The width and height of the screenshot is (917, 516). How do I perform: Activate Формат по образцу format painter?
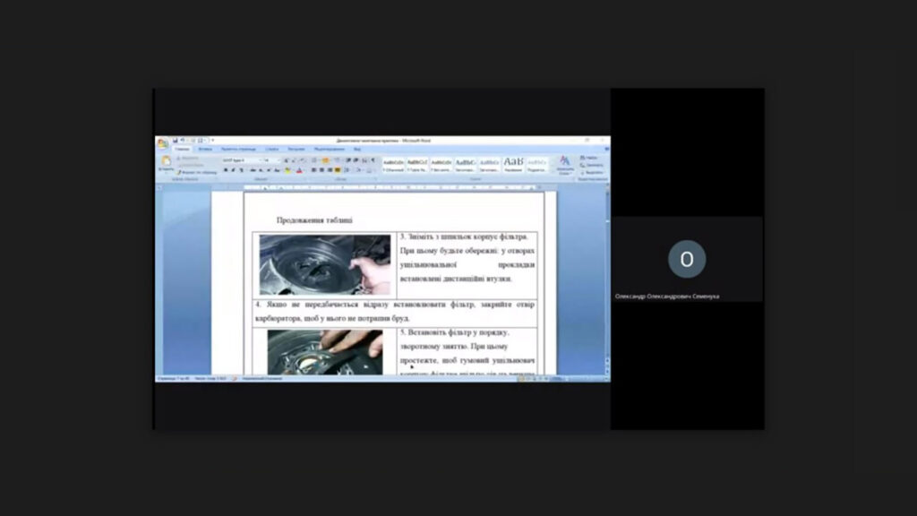[196, 173]
